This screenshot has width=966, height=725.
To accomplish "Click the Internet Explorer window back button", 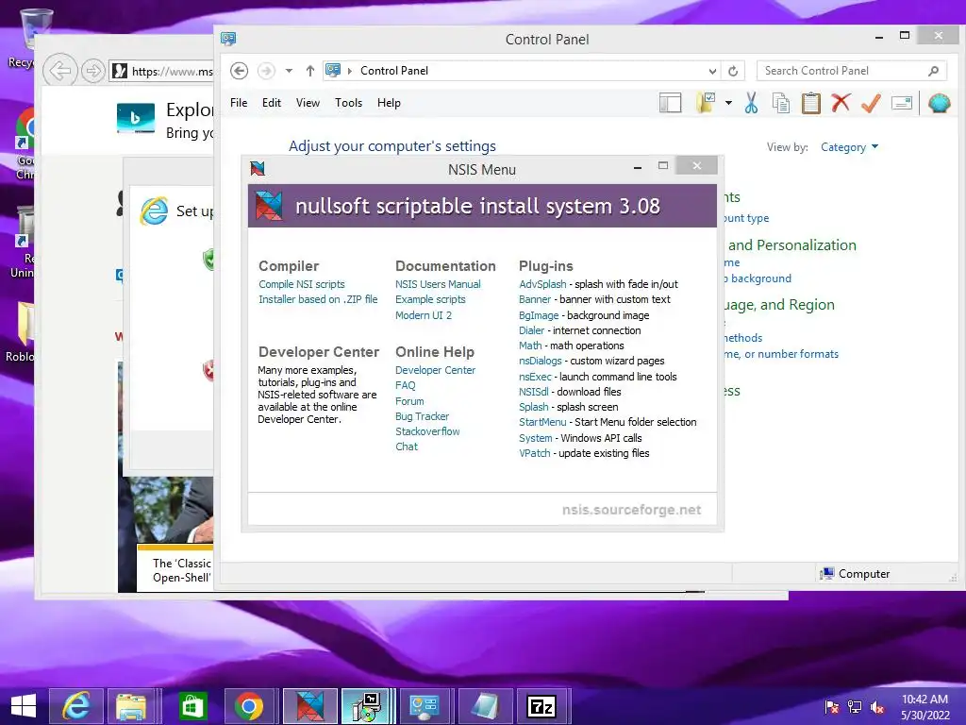I will coord(59,71).
